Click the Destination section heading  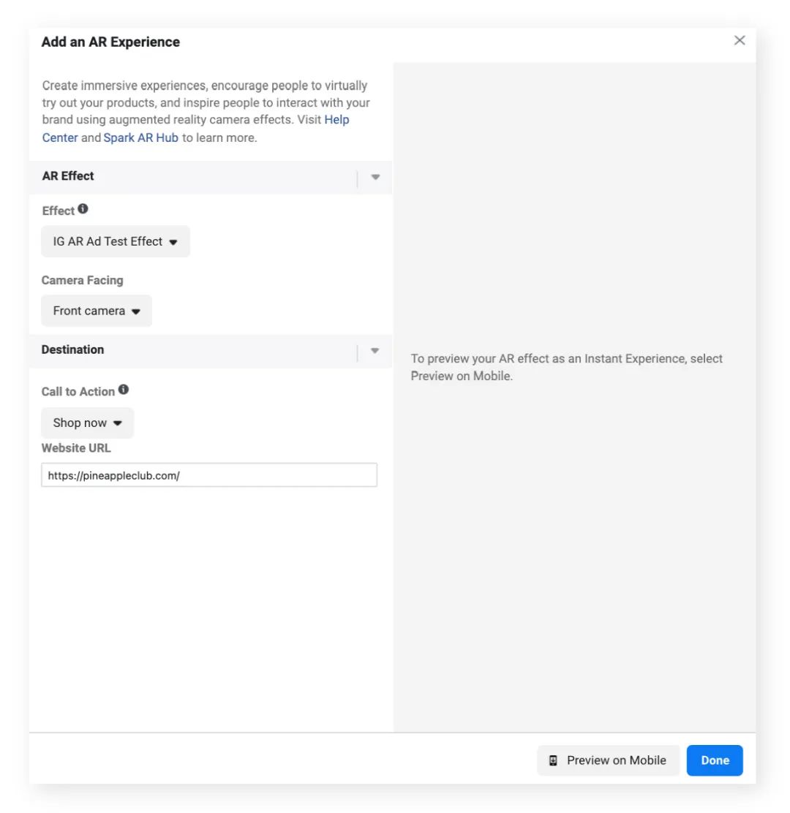[72, 349]
